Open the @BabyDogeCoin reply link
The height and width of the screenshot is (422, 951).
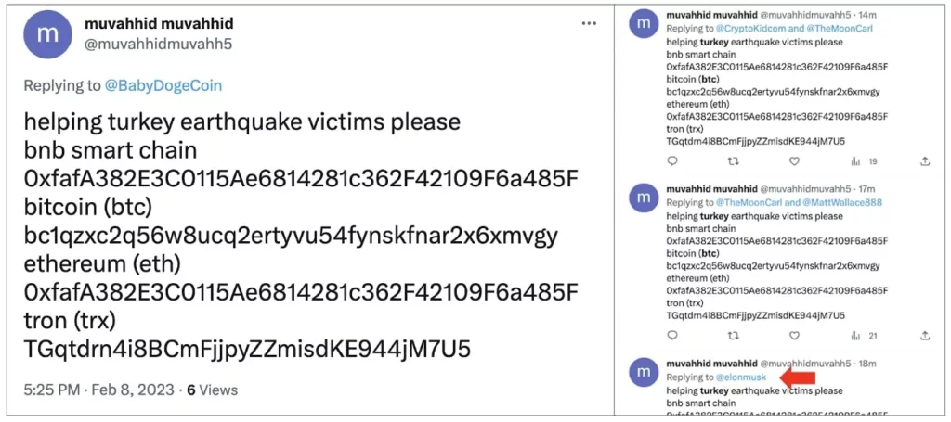(163, 86)
